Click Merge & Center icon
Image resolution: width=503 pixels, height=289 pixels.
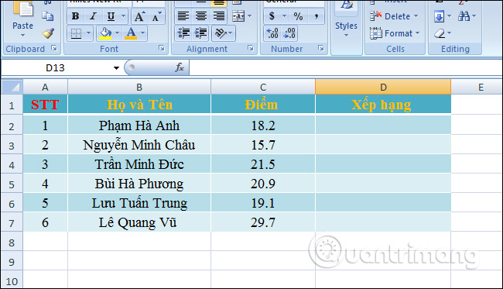pos(238,16)
